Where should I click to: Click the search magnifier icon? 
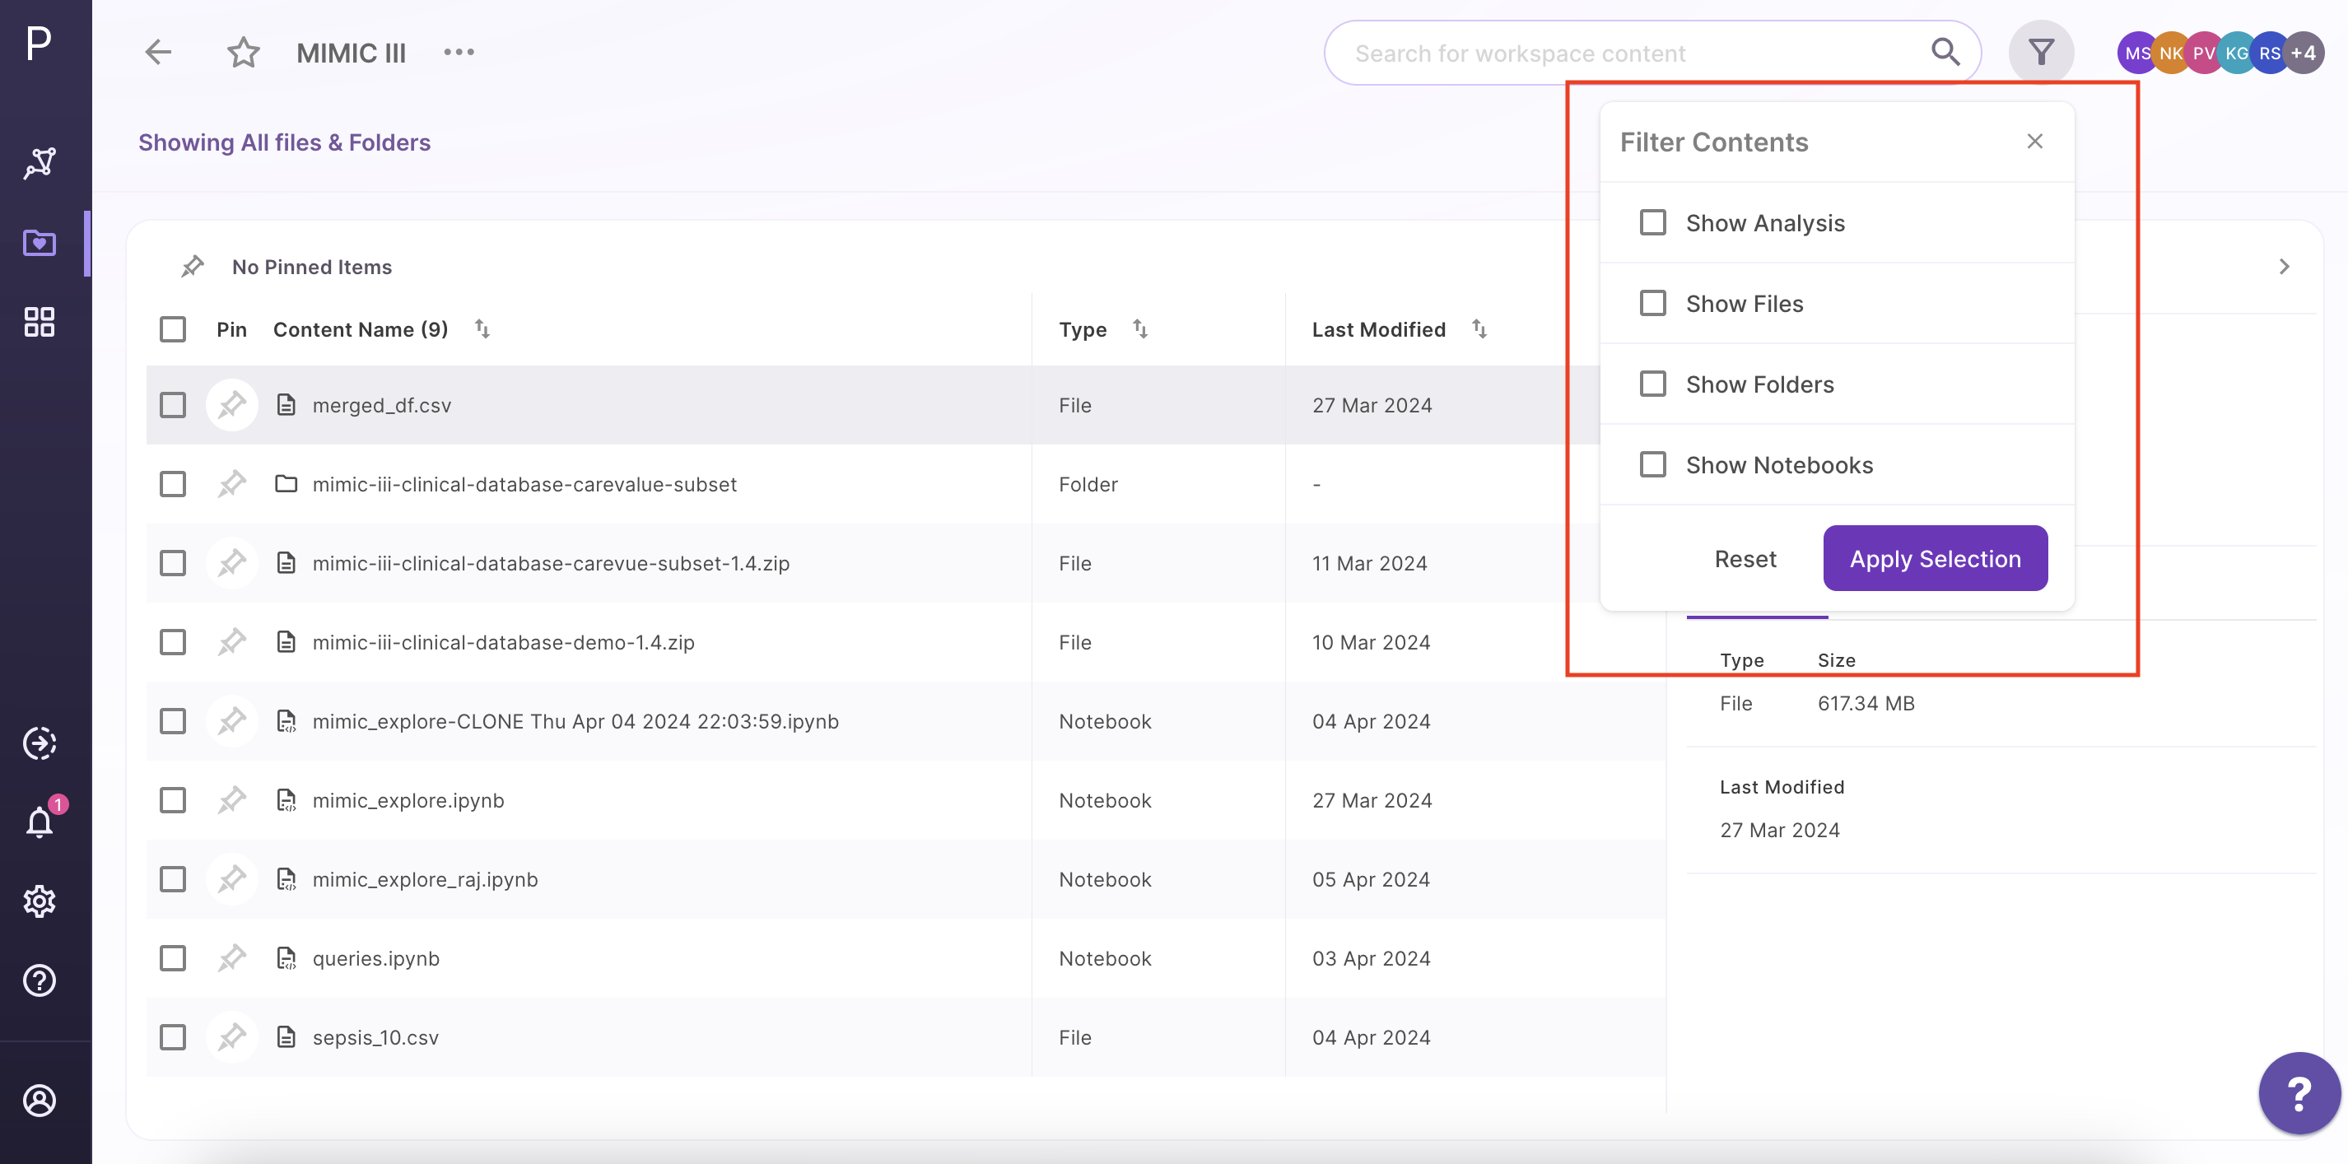(x=1945, y=52)
